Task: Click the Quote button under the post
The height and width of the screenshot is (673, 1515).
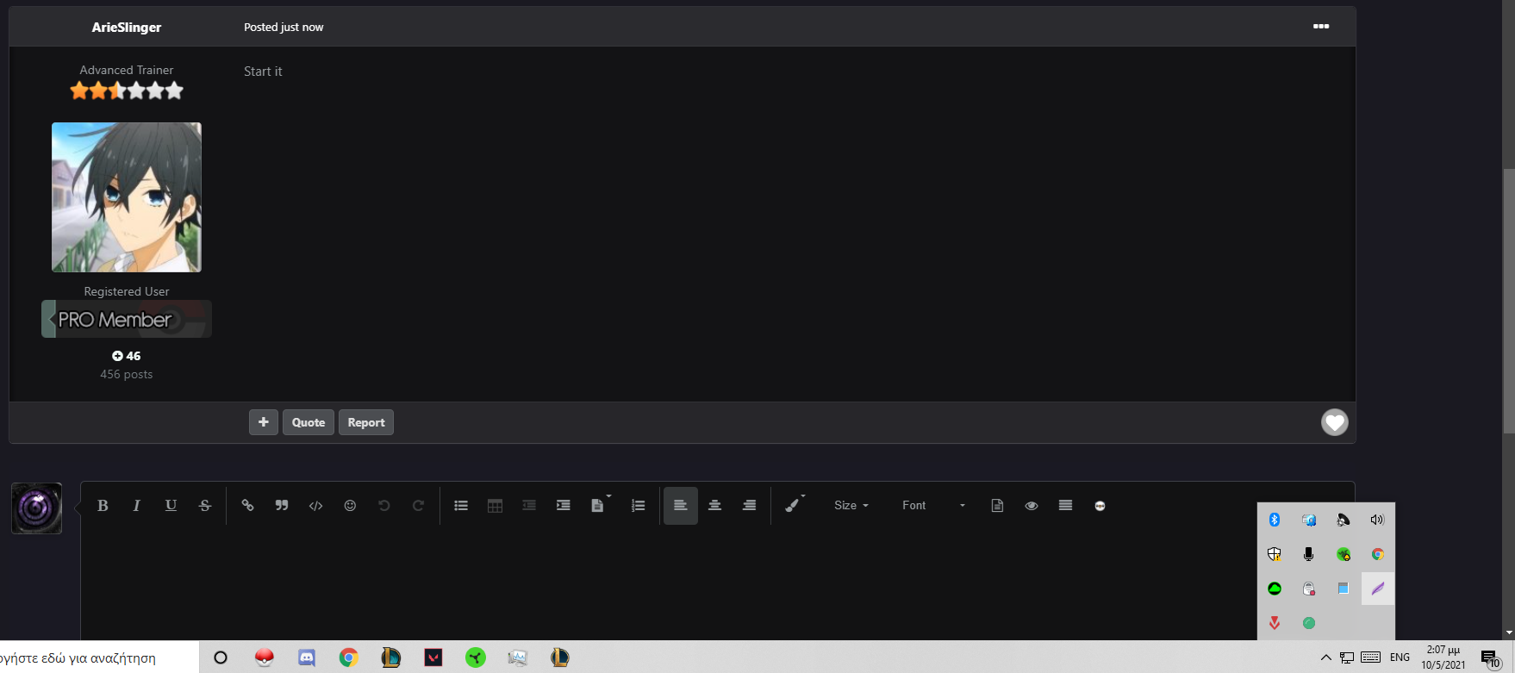Action: (308, 422)
